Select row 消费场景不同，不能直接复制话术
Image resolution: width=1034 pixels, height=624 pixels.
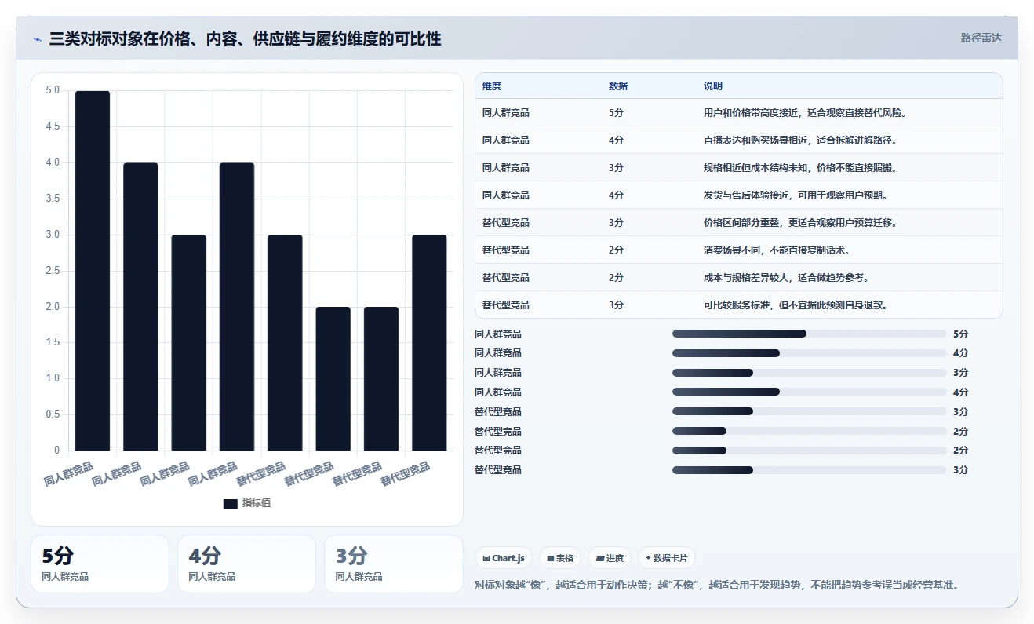pyautogui.click(x=739, y=250)
